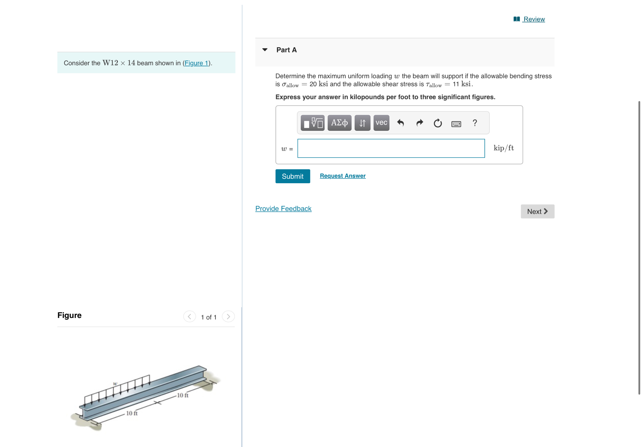Go to previous figure with left chevron
642x447 pixels.
[189, 317]
